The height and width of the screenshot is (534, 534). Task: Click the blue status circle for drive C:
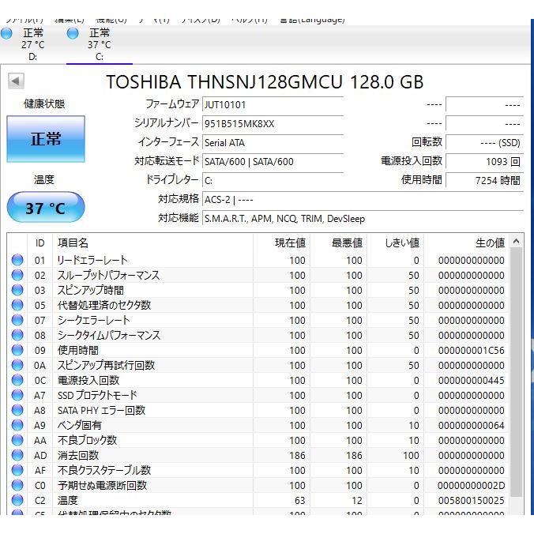73,33
